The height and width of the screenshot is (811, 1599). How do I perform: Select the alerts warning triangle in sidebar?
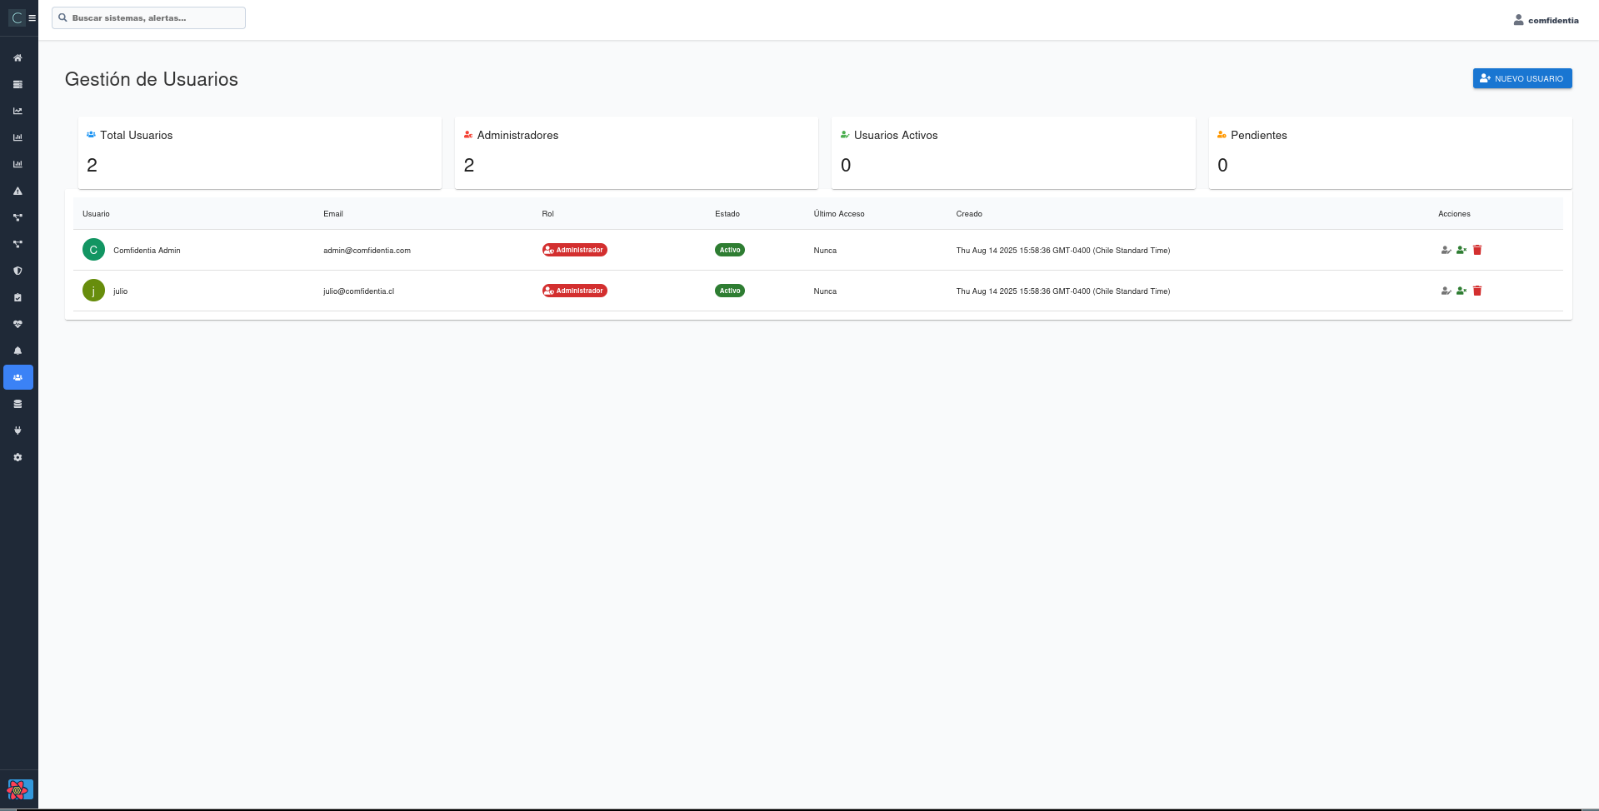click(17, 191)
